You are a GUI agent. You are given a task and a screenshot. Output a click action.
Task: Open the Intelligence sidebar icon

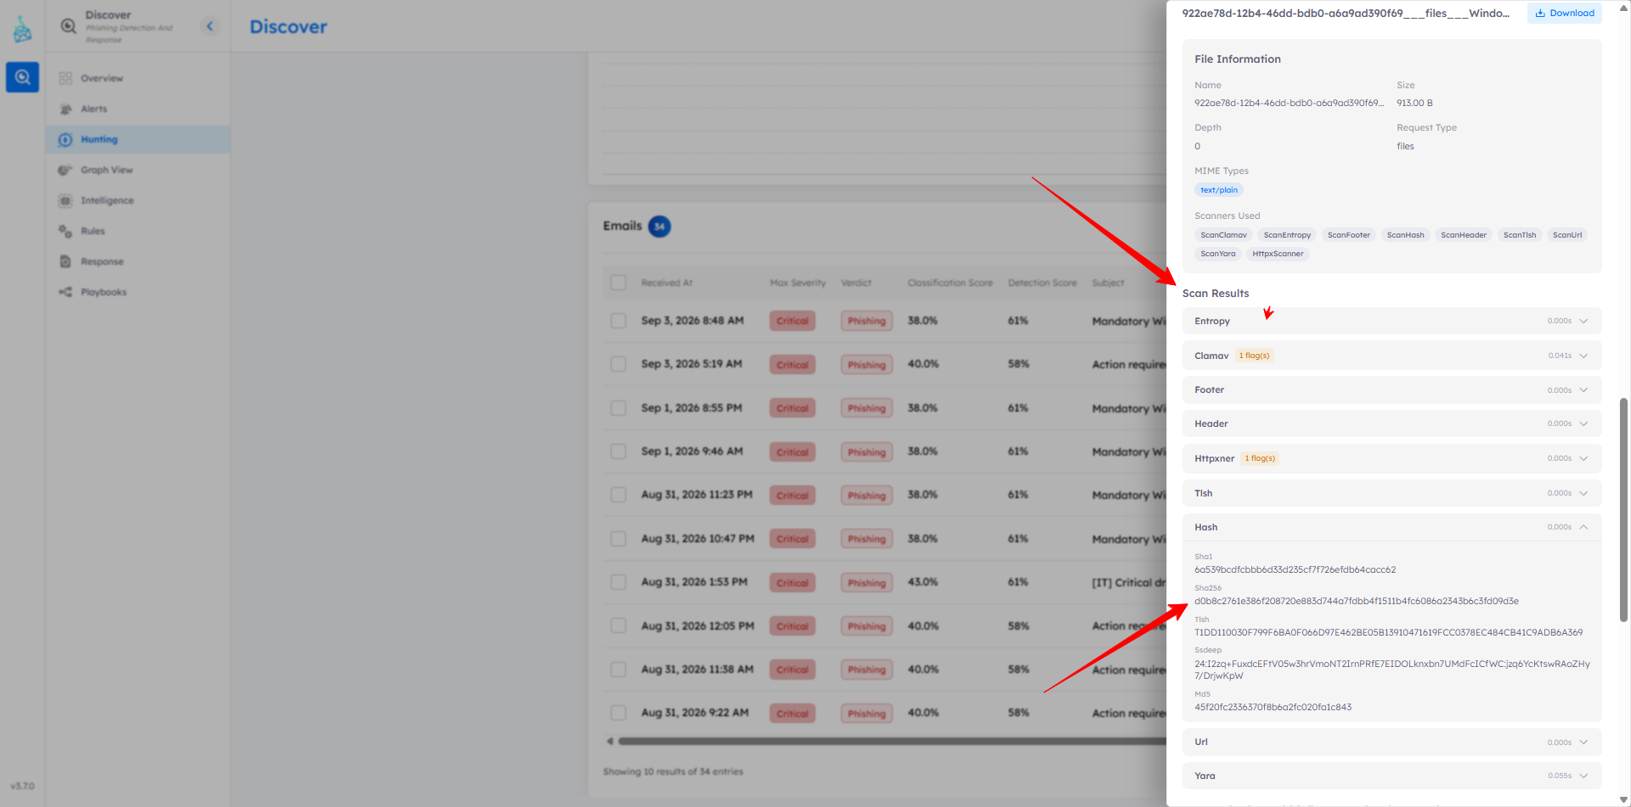coord(65,200)
